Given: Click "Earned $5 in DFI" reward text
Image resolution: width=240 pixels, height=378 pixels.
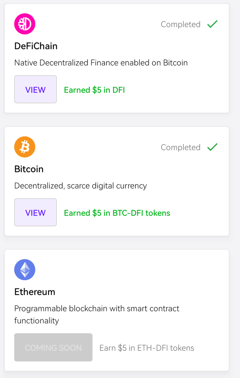Looking at the screenshot, I should pos(94,90).
